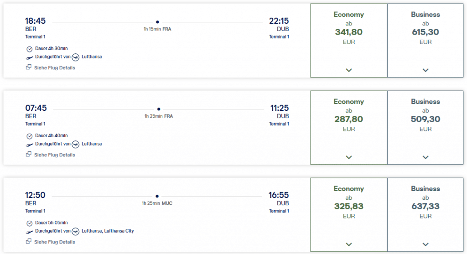
Task: Click the clock icon beside Dauer 5h 05min
Action: (30, 223)
